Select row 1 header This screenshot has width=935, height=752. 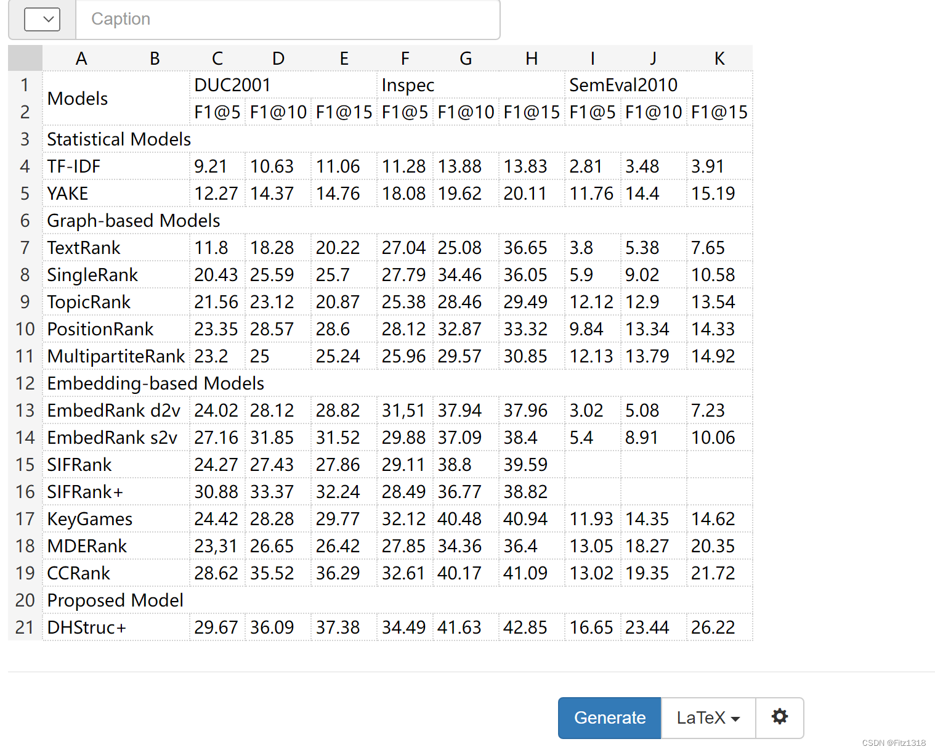tap(25, 85)
